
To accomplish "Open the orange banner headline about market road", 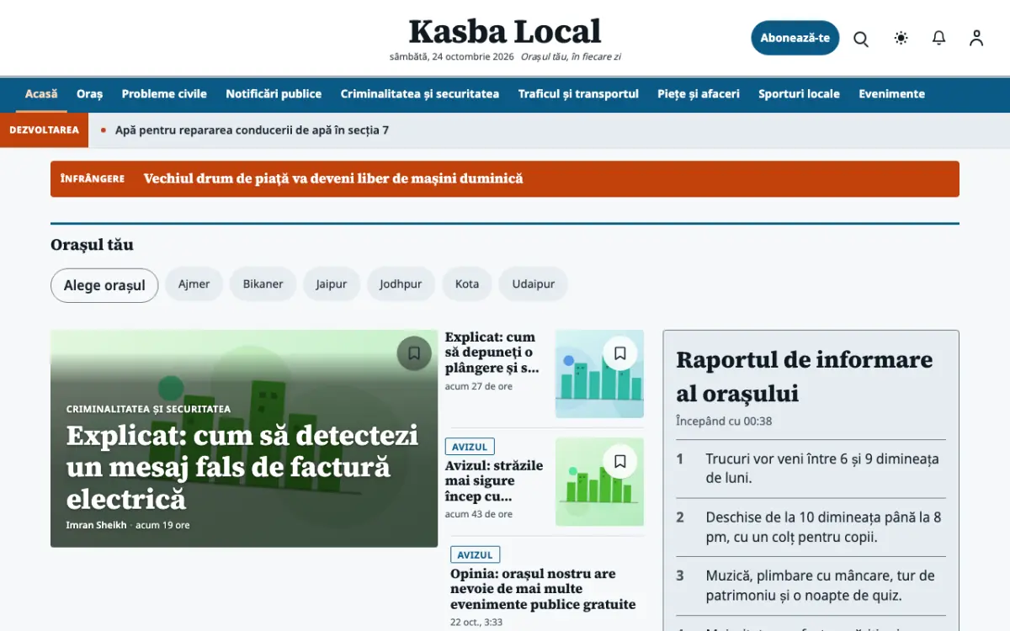I will pos(333,178).
